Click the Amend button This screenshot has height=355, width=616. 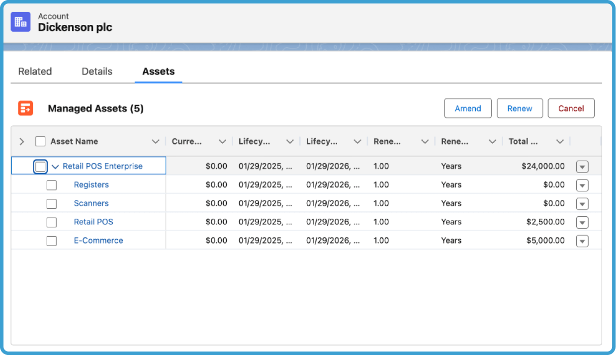coord(468,108)
